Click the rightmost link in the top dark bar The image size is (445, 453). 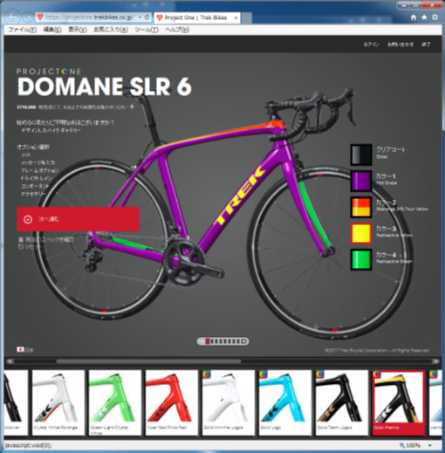[426, 45]
